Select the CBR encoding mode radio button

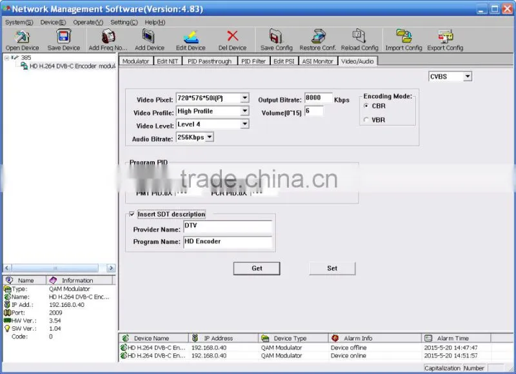pos(366,106)
